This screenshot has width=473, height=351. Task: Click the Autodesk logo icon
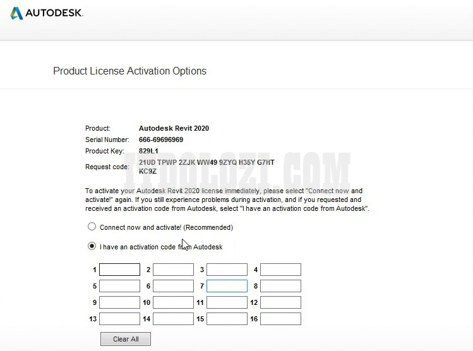(x=16, y=13)
